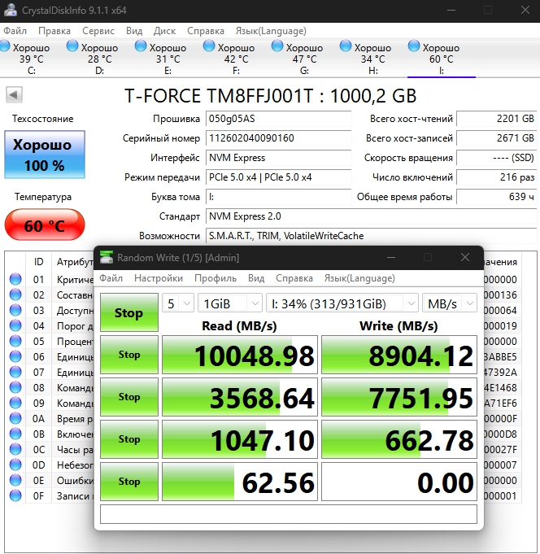540x554 pixels.
Task: Click status orb for attribute ID 0F
Action: click(x=15, y=495)
